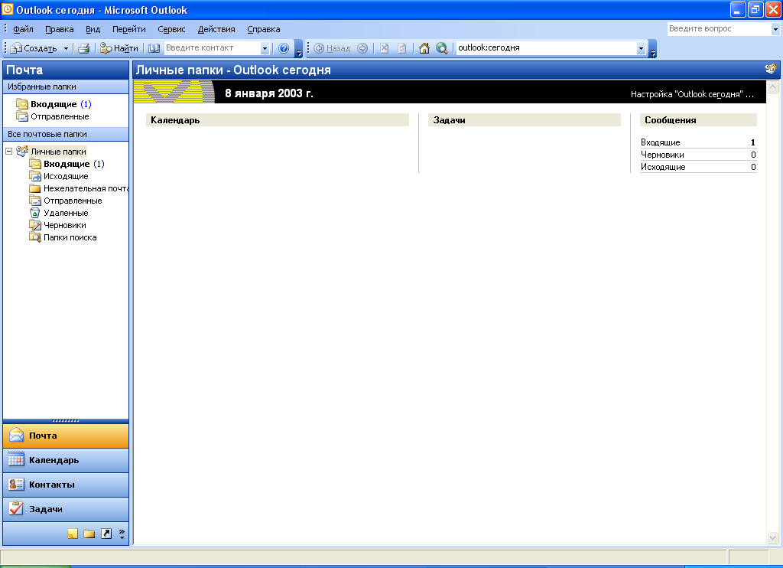Click the Отправленные folder icon under Избранные папки
This screenshot has width=783, height=568.
22,116
